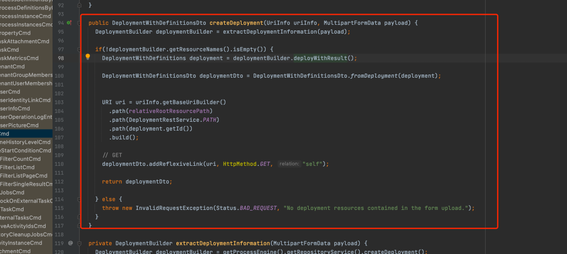
Task: Click line number 110 in the gutter
Action: pyautogui.click(x=60, y=164)
